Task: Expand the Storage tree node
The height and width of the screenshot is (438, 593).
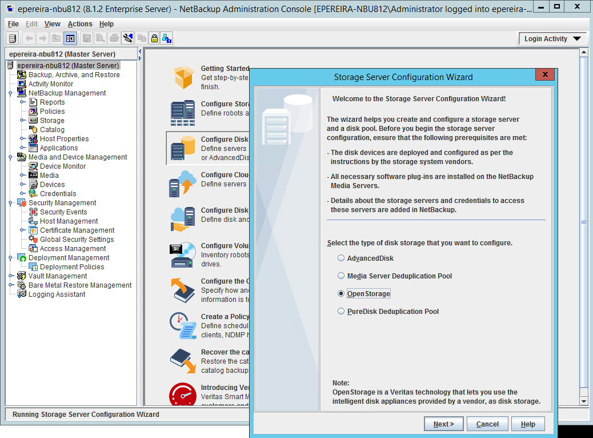Action: coord(22,121)
